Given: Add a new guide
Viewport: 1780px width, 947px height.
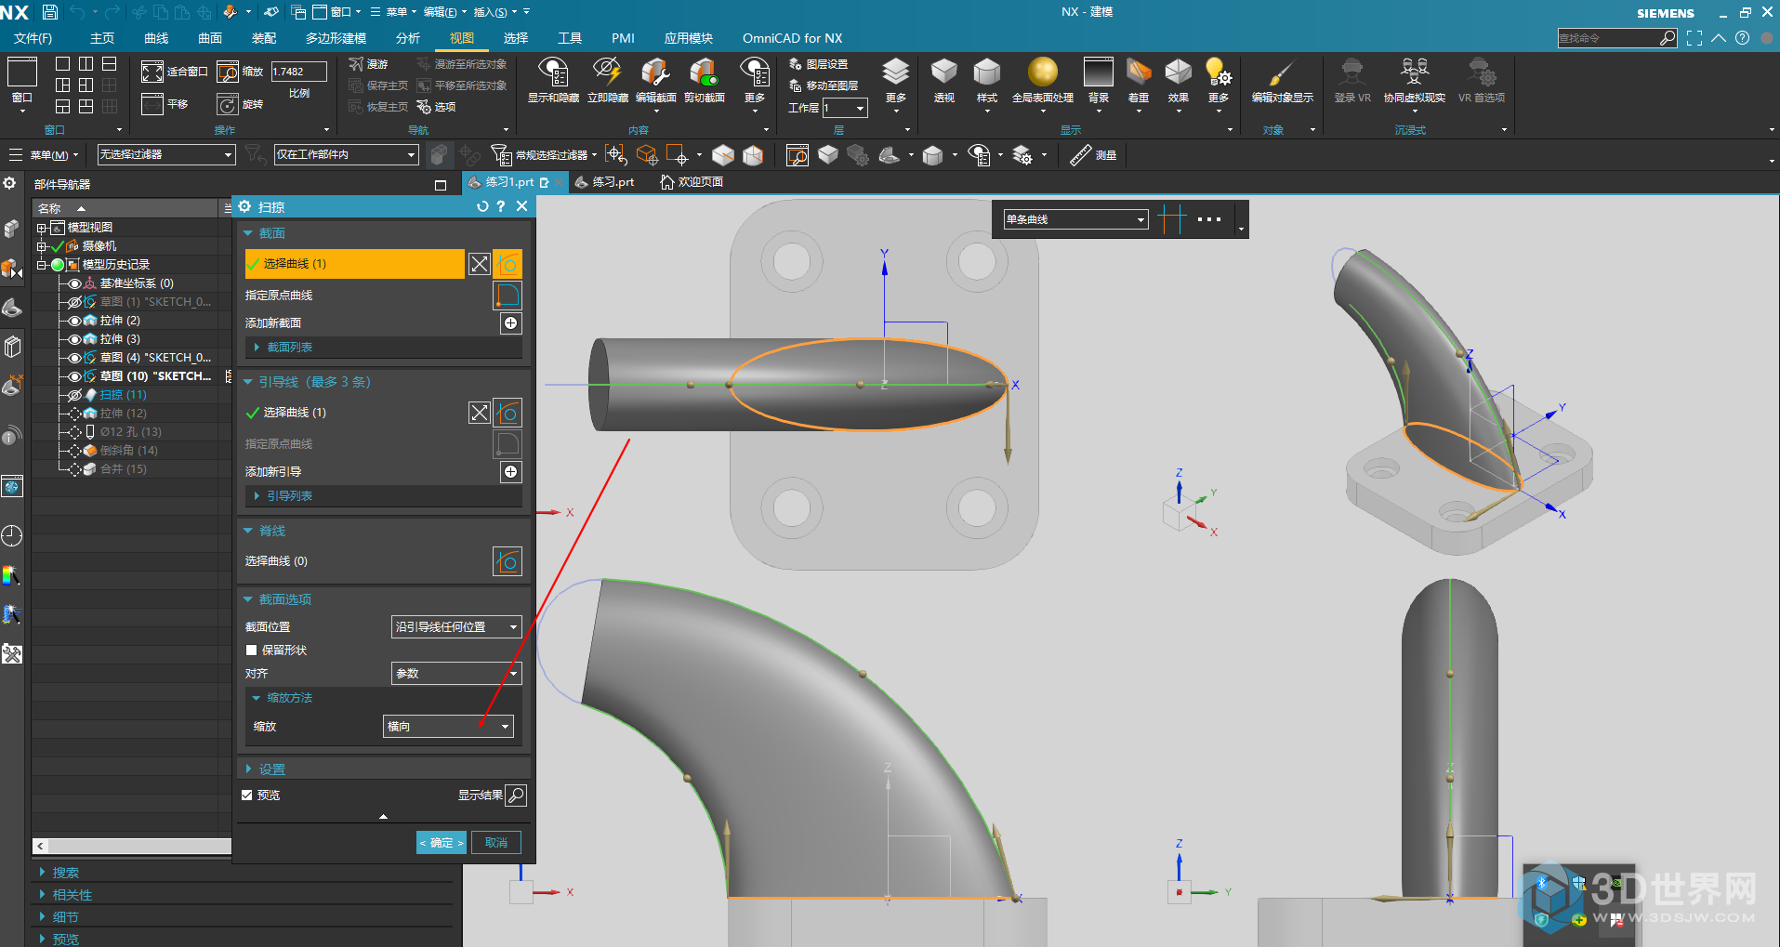Looking at the screenshot, I should (x=511, y=471).
